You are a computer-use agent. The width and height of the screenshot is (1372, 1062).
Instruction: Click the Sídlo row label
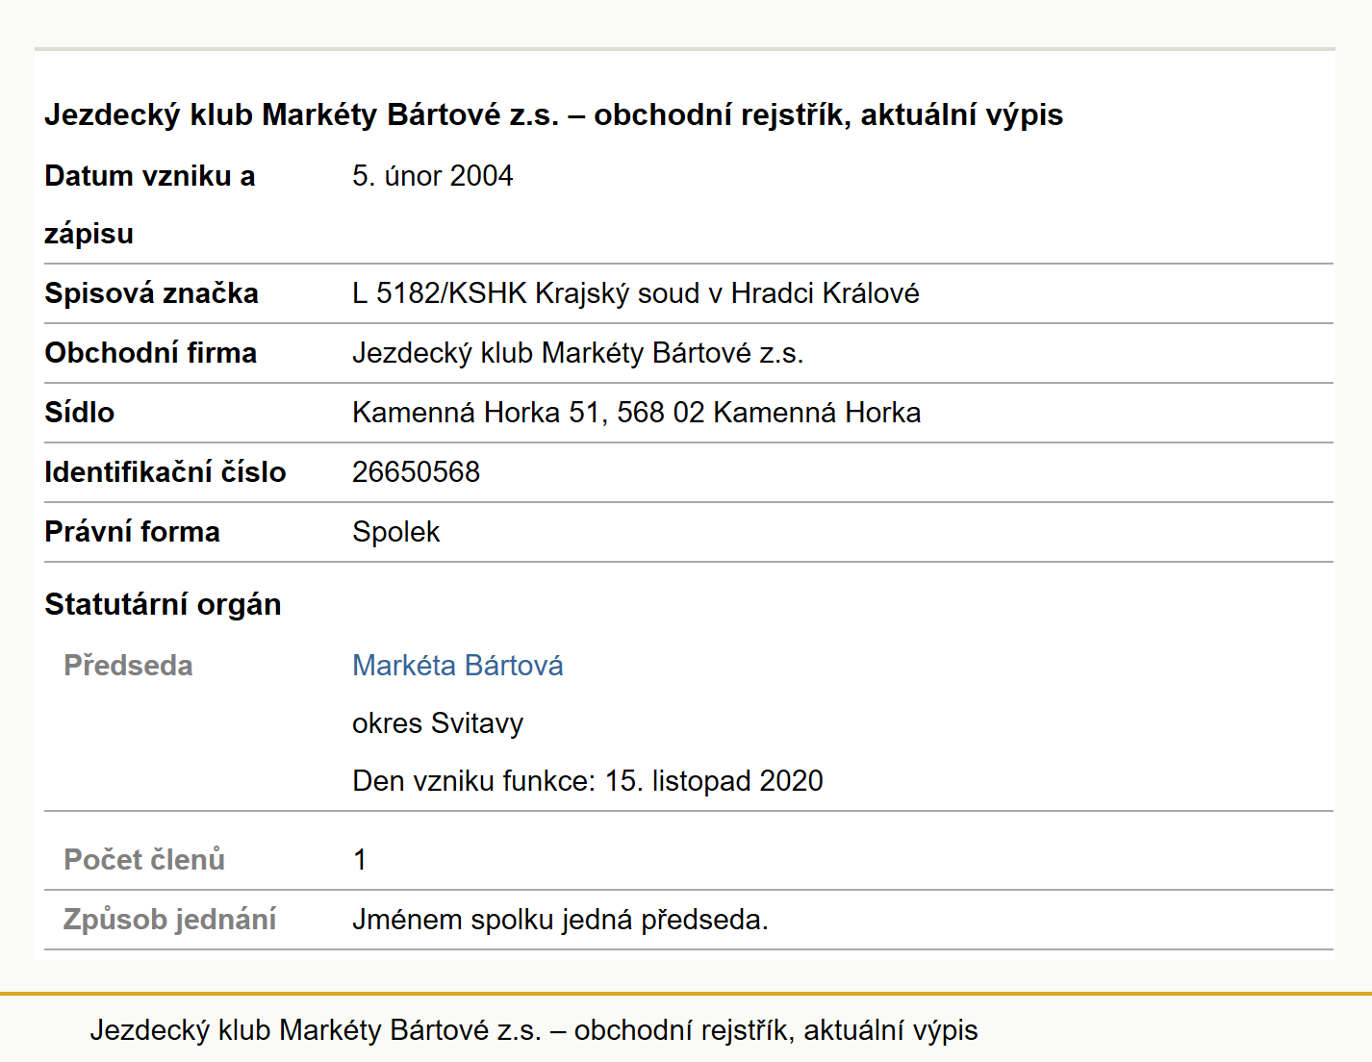[80, 413]
